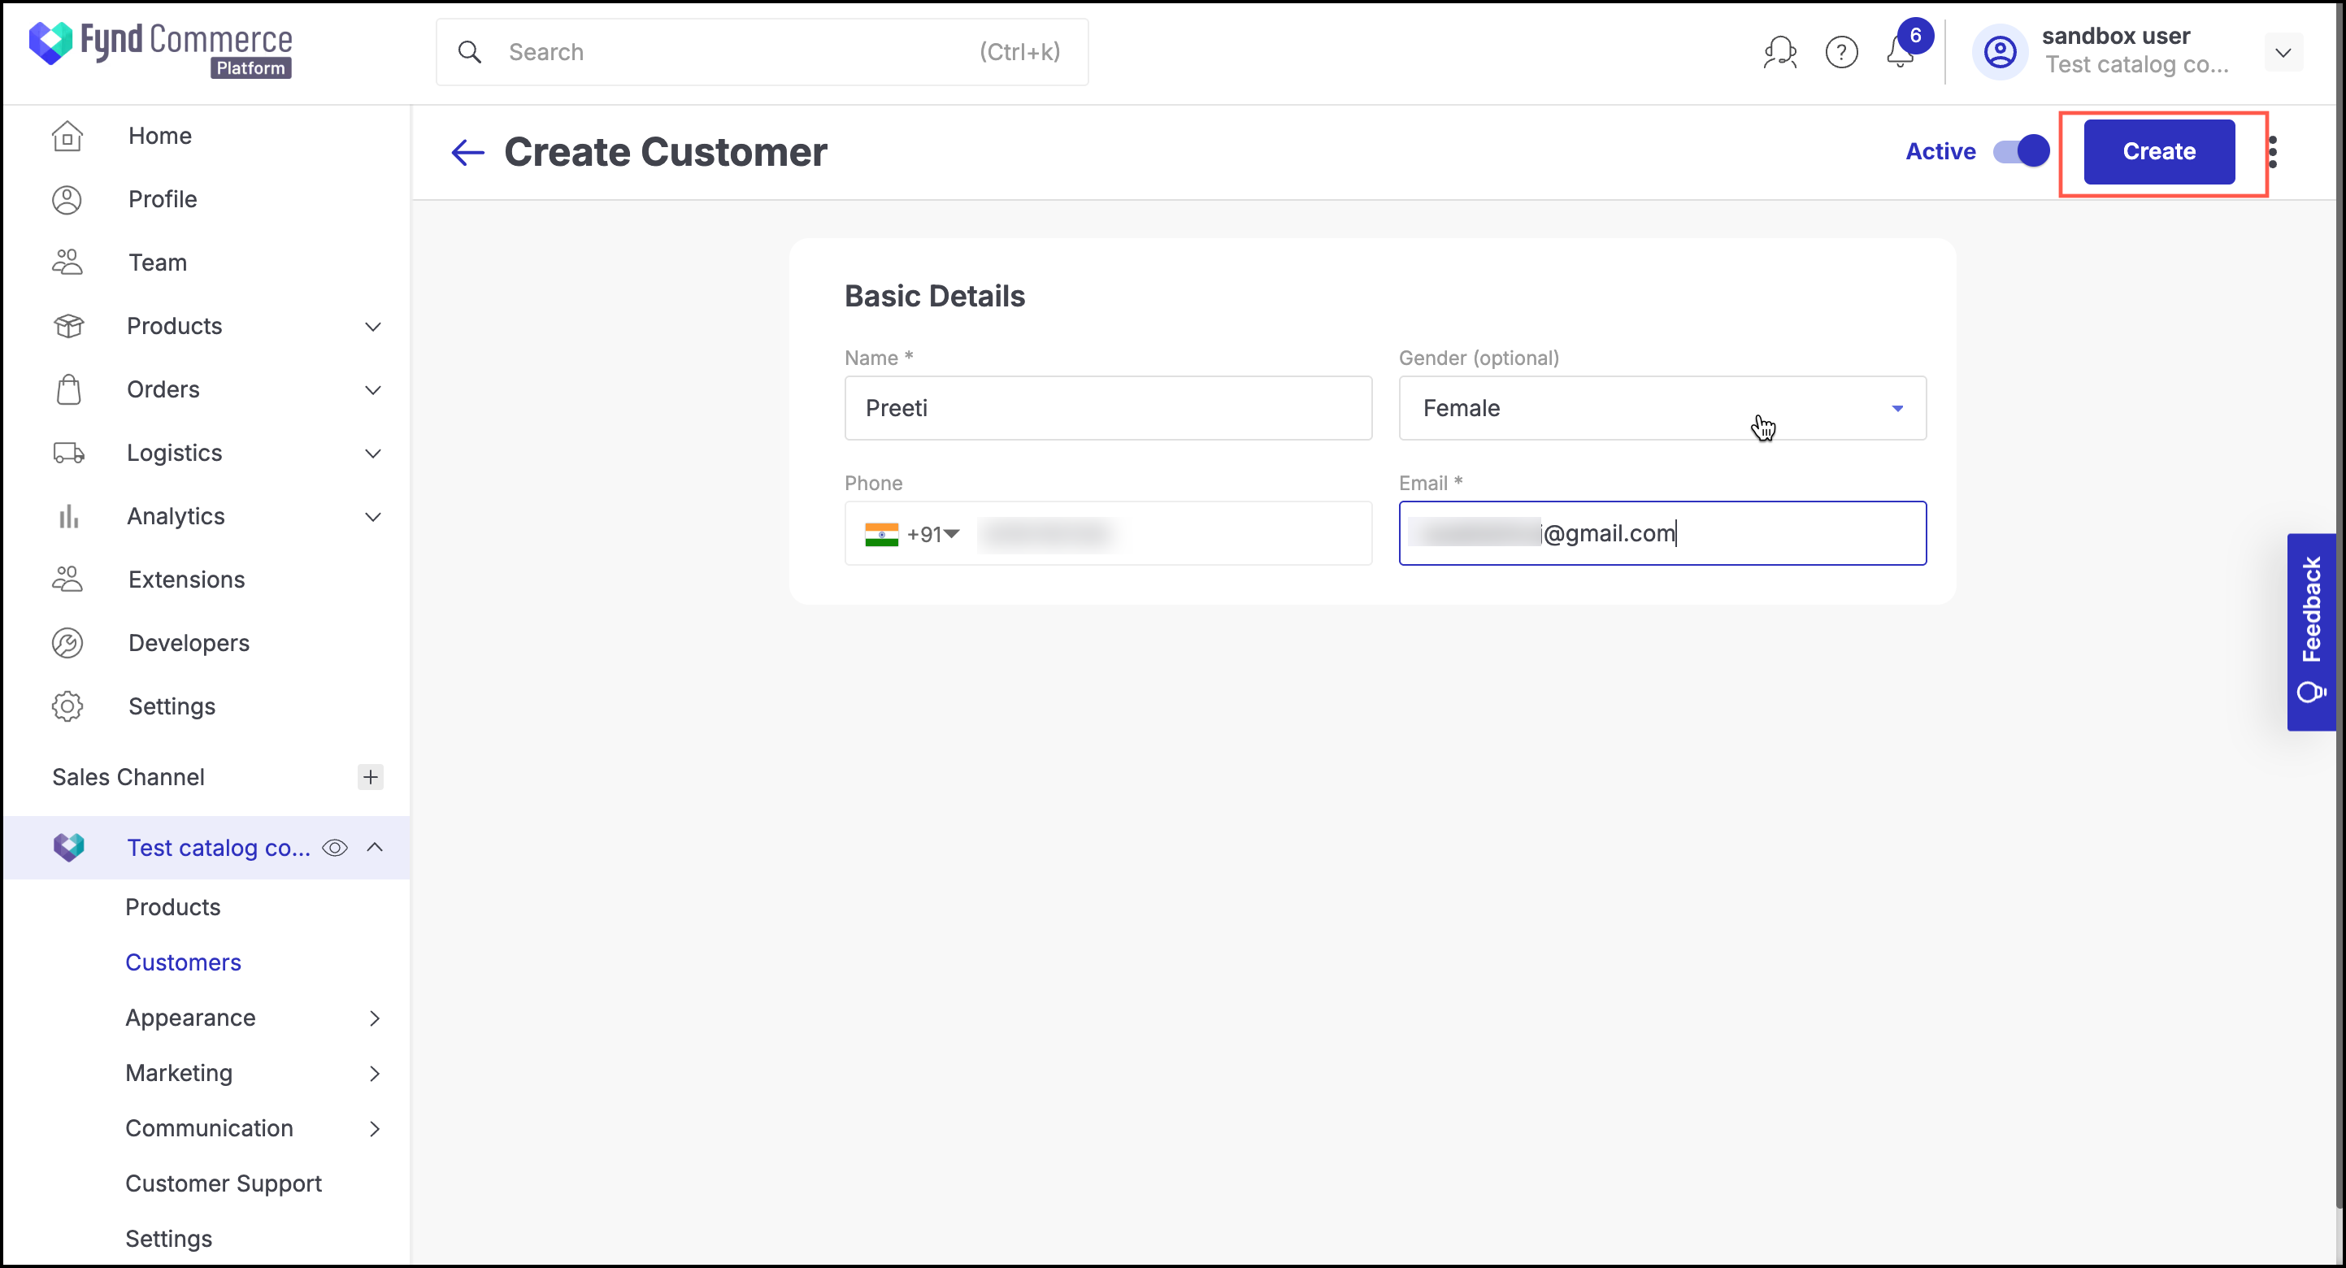The image size is (2346, 1268).
Task: Click the top Search bar
Action: point(762,52)
